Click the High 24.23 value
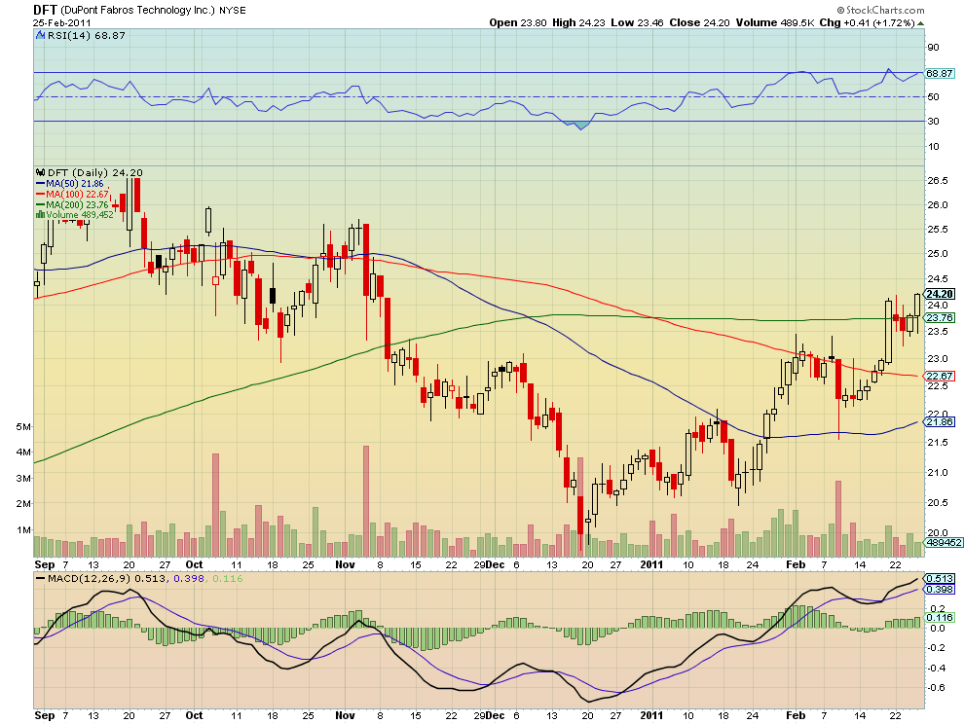The width and height of the screenshot is (964, 724). click(578, 22)
